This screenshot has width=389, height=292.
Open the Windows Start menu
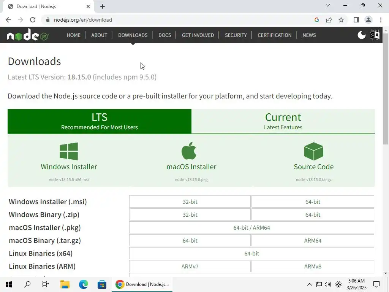click(9, 284)
